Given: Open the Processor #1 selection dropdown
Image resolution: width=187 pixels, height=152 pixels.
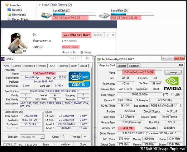Looking at the screenshot, I should (32, 137).
